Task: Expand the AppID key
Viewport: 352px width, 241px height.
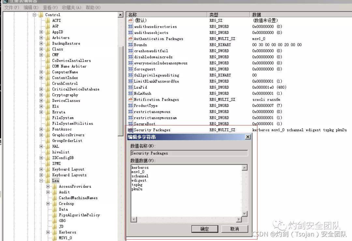Action: tap(41, 32)
